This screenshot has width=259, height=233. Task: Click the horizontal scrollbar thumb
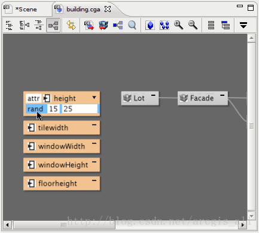pos(64,225)
